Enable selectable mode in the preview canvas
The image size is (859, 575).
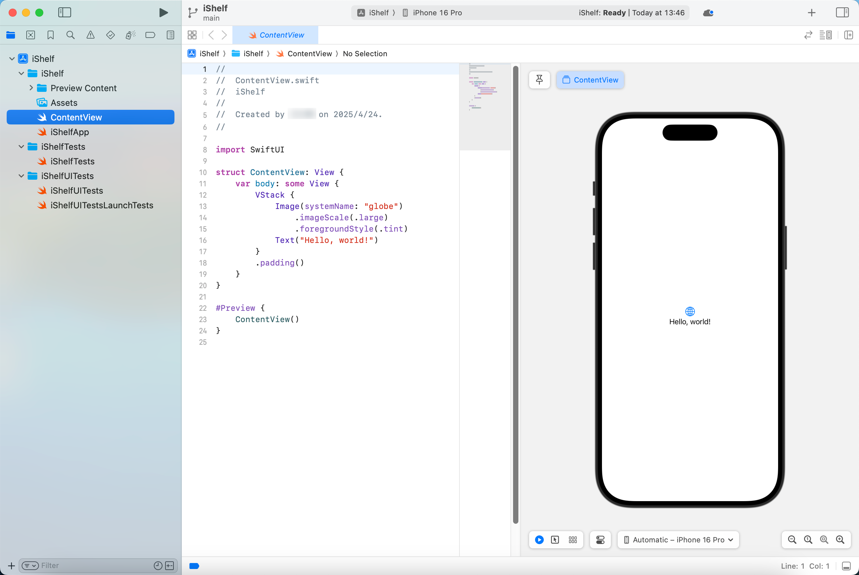pyautogui.click(x=555, y=539)
